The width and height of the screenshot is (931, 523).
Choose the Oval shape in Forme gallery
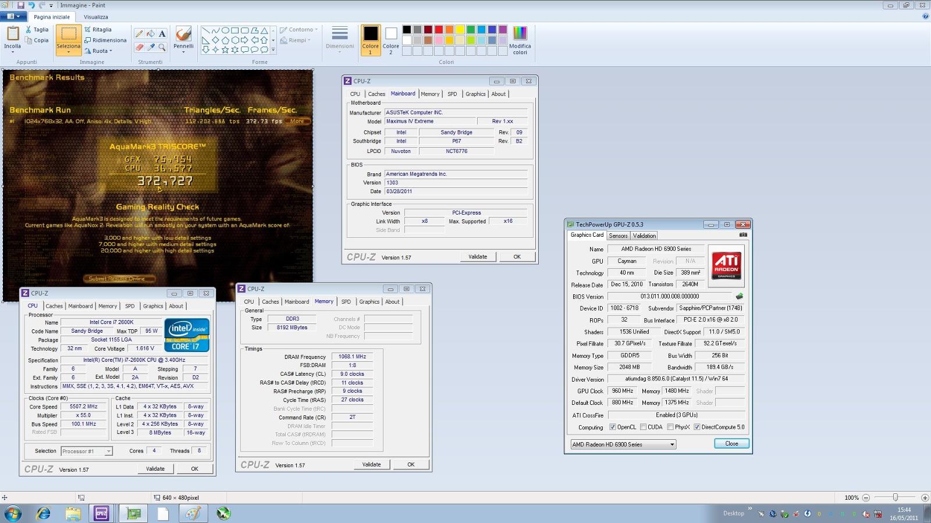225,30
